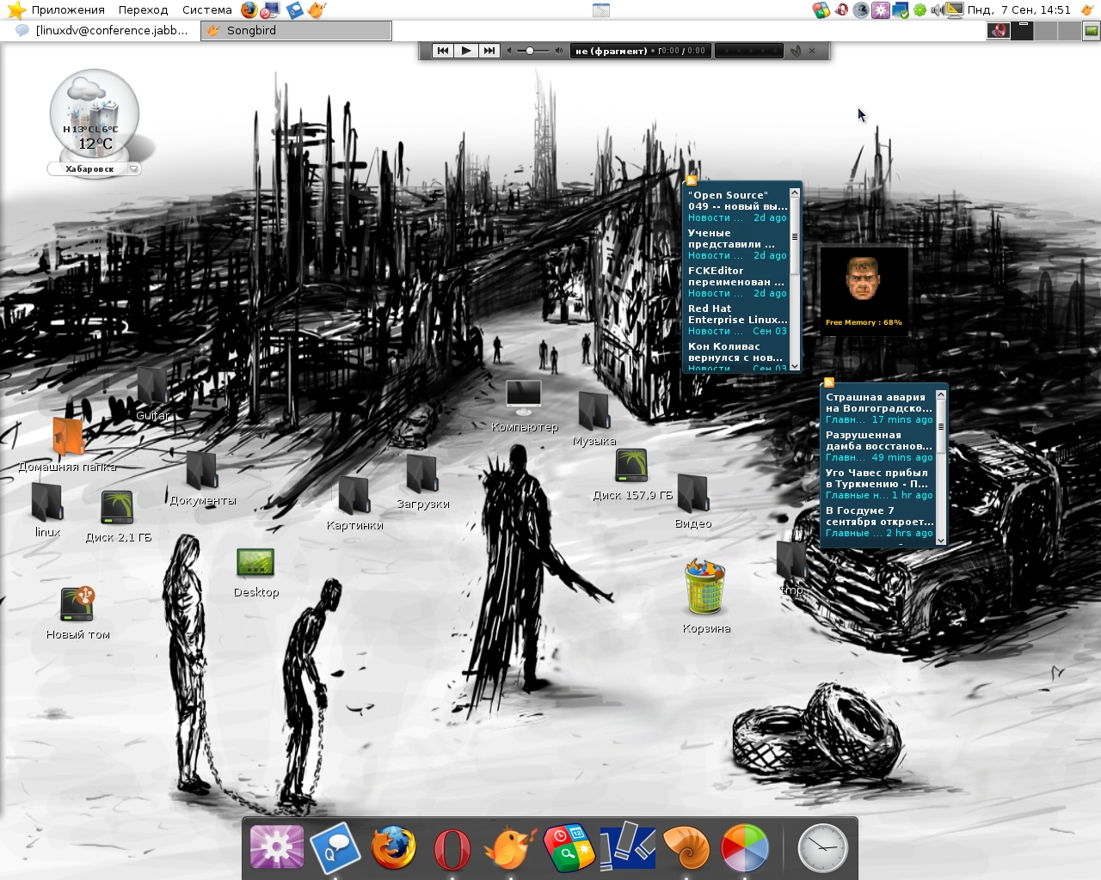Image resolution: width=1101 pixels, height=880 pixels.
Task: Open the volume control tray icon
Action: [x=938, y=10]
